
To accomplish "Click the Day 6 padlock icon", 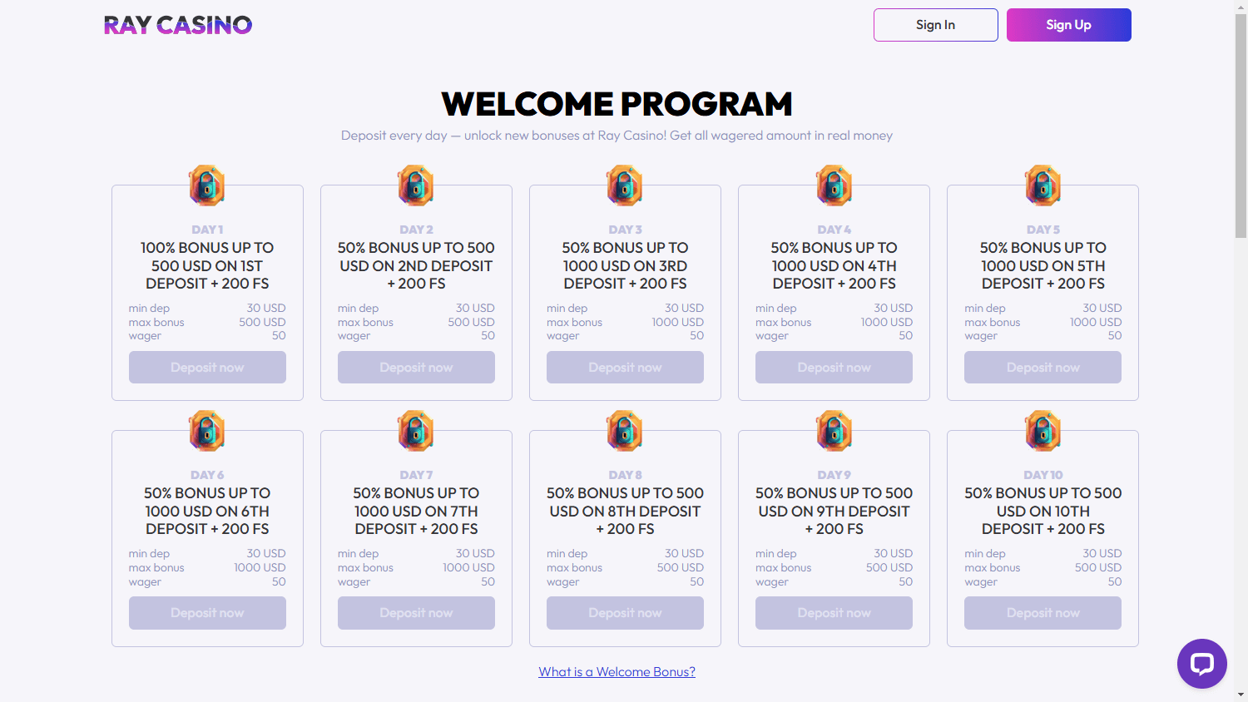I will click(207, 431).
